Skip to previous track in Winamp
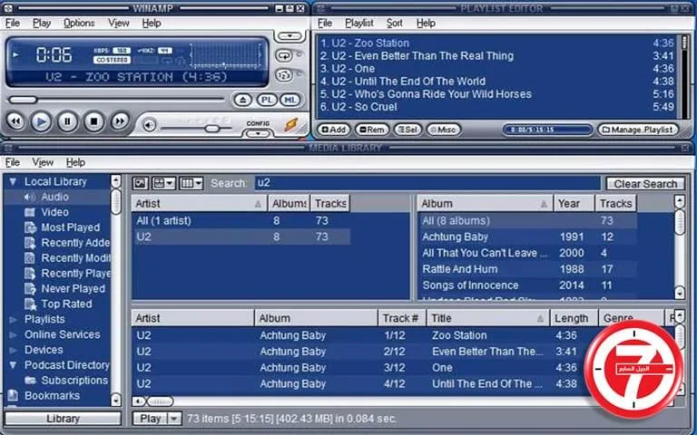 [x=15, y=121]
